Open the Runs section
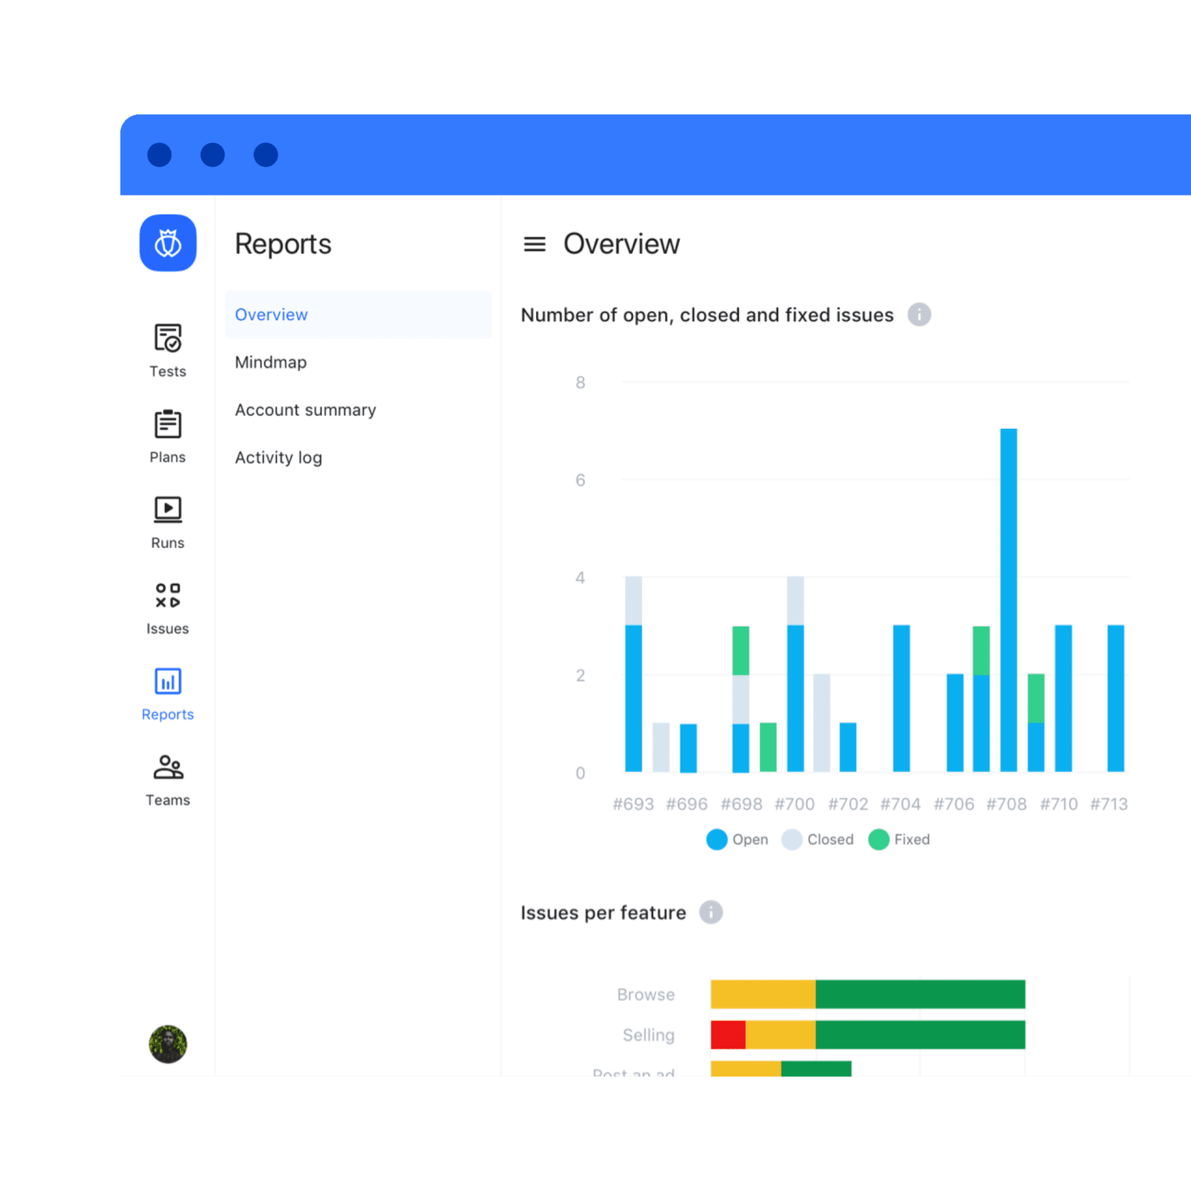The image size is (1191, 1191). coord(167,522)
